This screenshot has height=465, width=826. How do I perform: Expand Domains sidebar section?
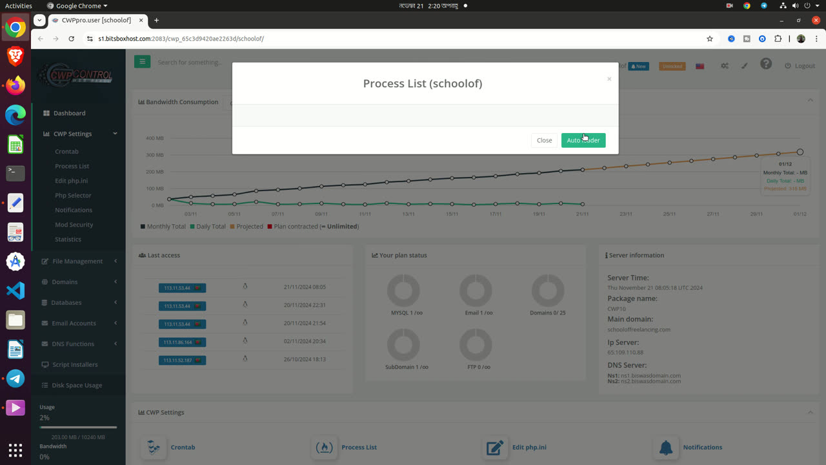click(x=78, y=282)
